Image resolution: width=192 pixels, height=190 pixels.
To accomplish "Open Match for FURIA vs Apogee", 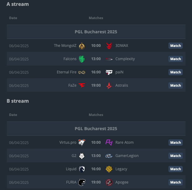I will point(175,182).
